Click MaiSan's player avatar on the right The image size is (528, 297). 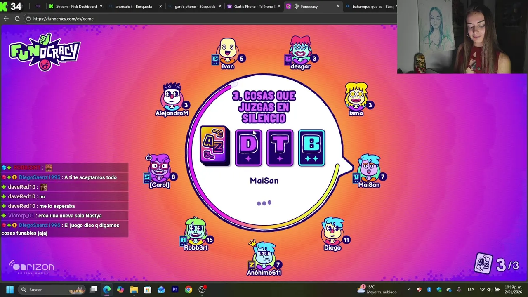(369, 168)
